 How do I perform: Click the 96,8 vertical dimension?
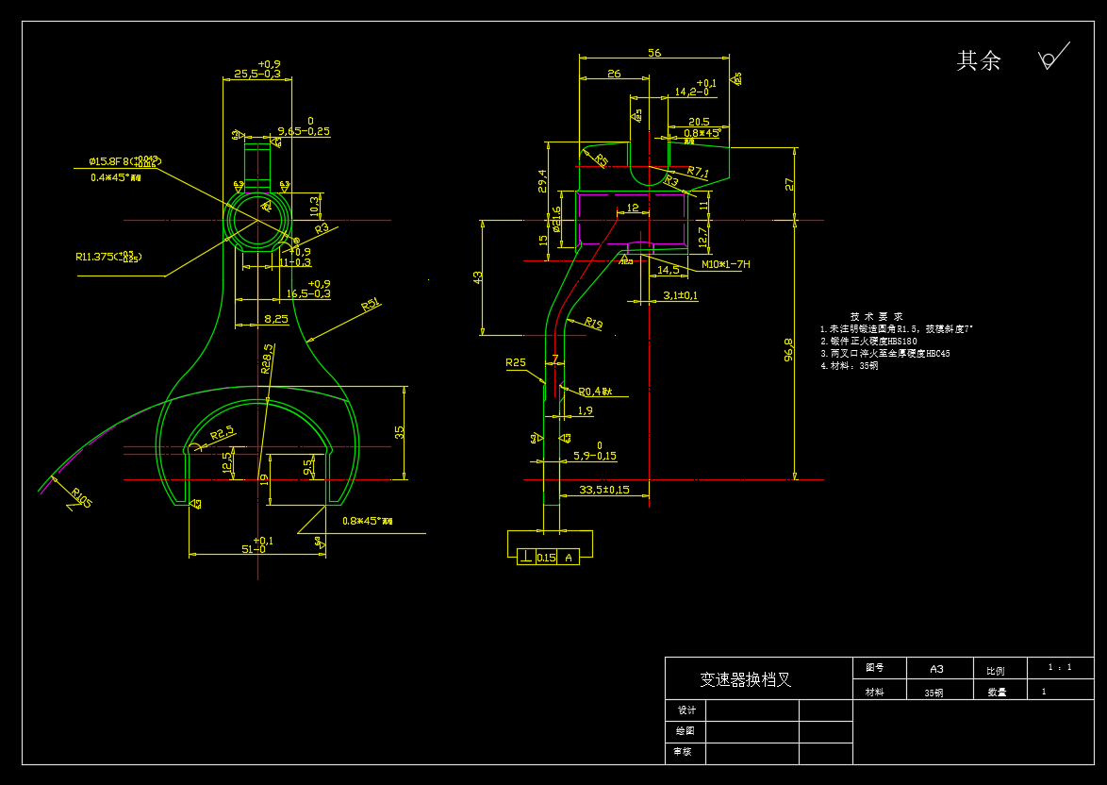[x=788, y=350]
